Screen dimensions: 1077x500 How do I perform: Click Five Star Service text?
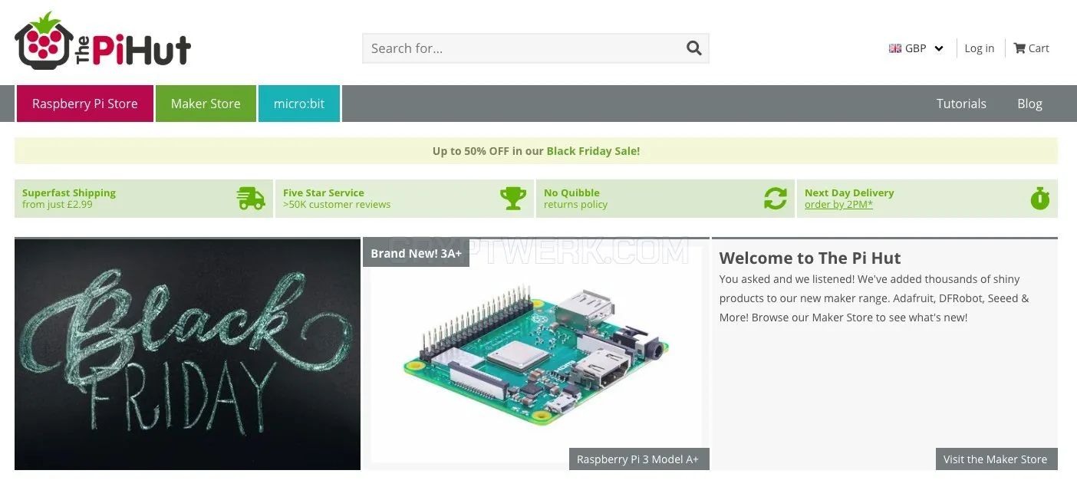pos(324,192)
